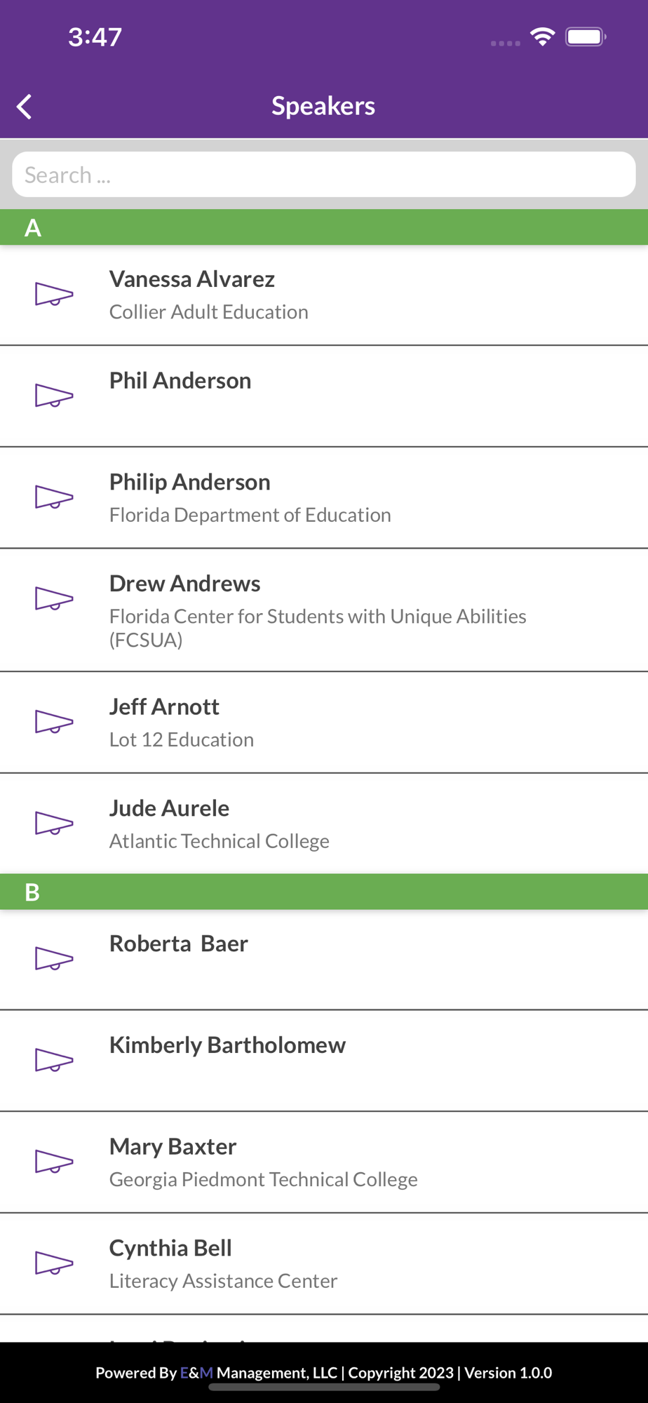
Task: Select Georgia Piedmont Technical College entry text
Action: [264, 1179]
